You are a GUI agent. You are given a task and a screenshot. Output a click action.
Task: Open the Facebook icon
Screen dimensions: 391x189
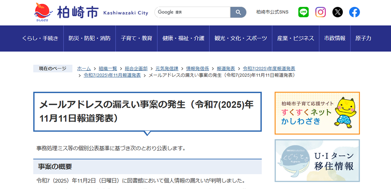[354, 12]
